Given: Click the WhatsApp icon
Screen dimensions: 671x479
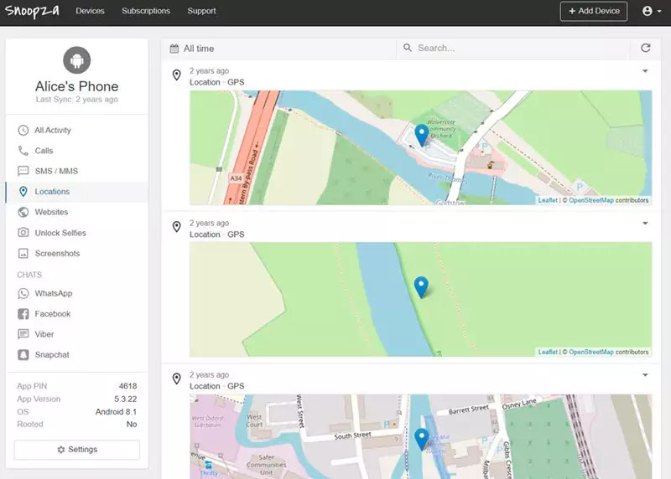Looking at the screenshot, I should pos(23,294).
